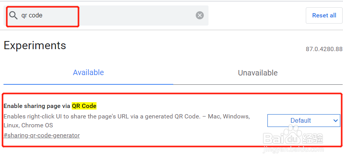Open the Default dropdown for QR Code flag
343x161 pixels.
[x=303, y=120]
